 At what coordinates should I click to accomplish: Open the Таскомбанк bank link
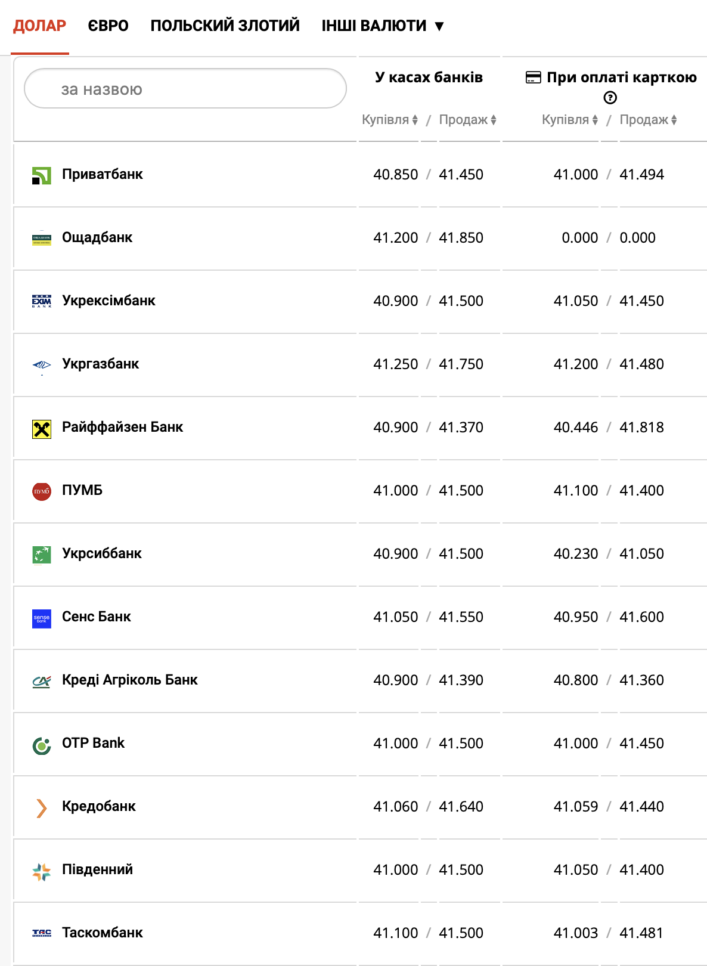(x=102, y=933)
